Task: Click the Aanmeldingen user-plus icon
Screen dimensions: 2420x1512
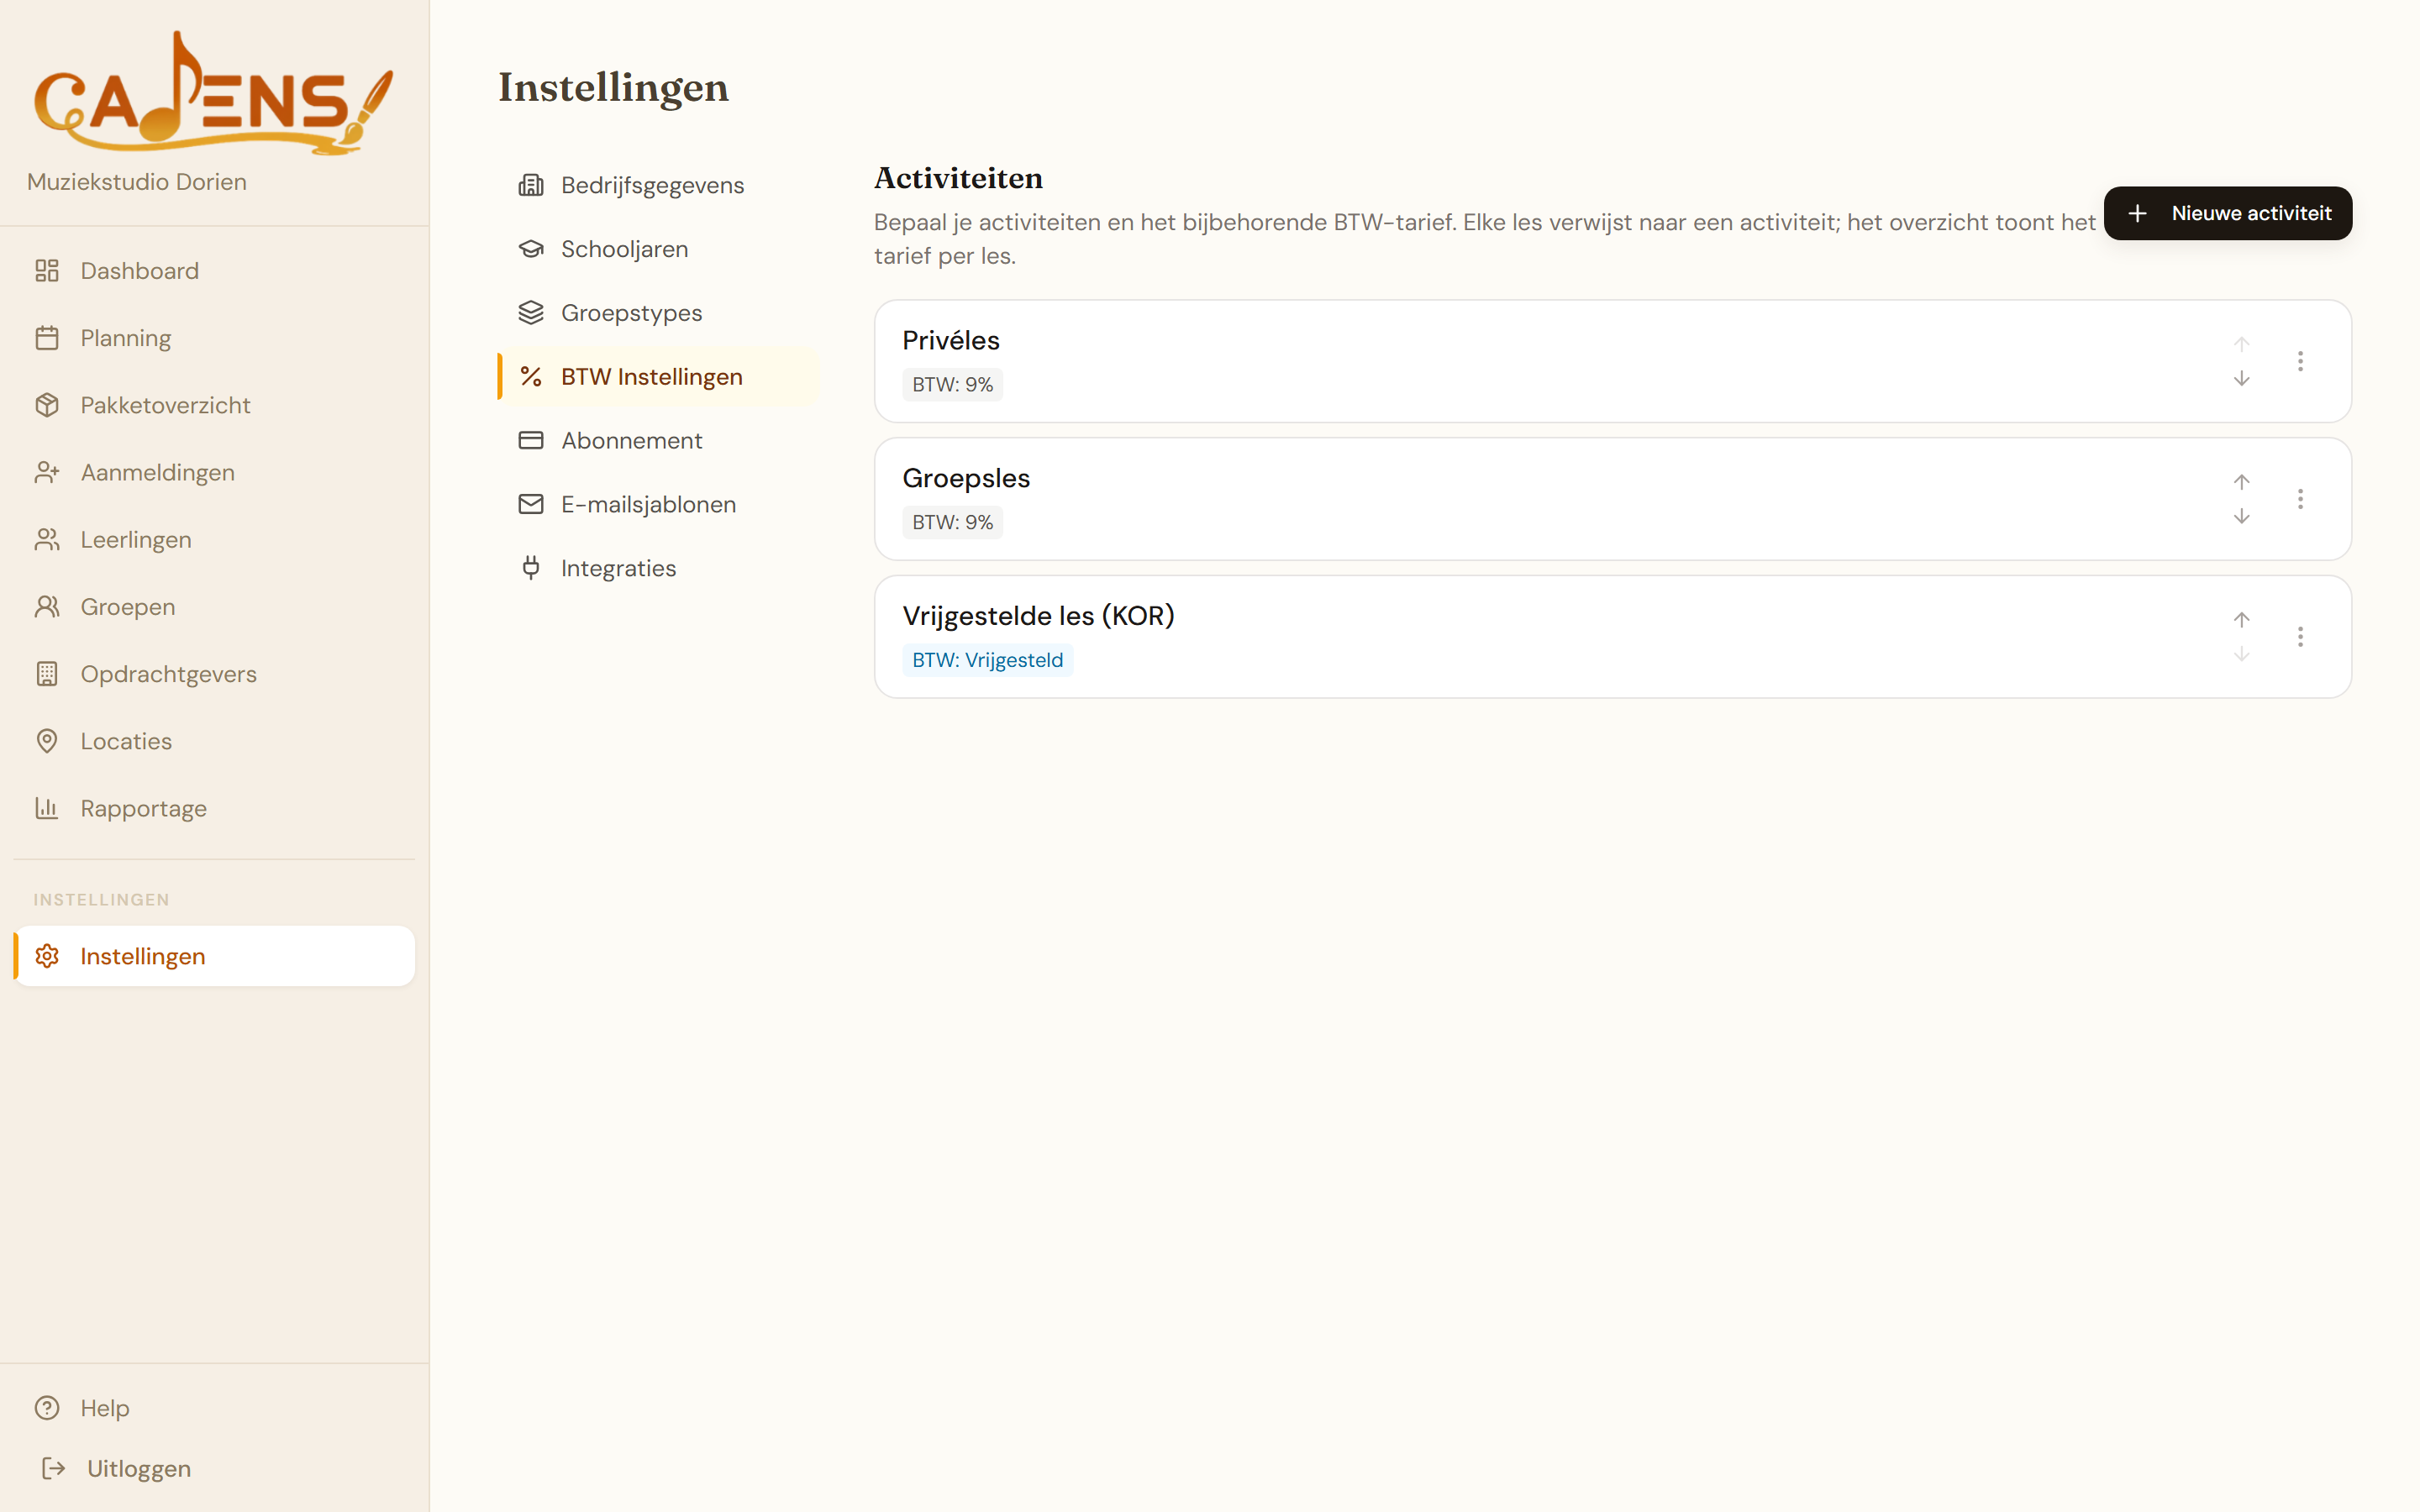Action: click(47, 472)
